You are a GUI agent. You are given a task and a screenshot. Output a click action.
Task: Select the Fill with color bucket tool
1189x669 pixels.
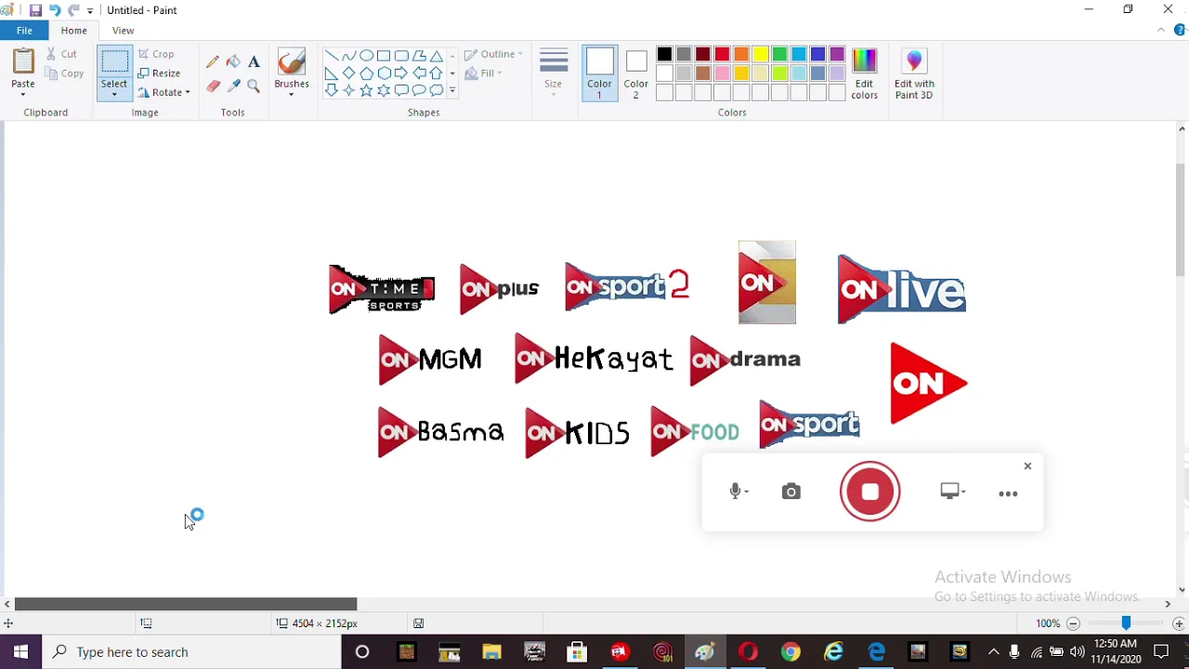[x=233, y=61]
